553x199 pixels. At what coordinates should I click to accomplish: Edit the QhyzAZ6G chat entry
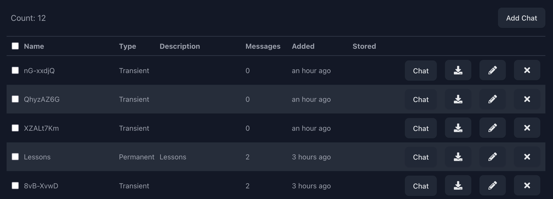[492, 99]
